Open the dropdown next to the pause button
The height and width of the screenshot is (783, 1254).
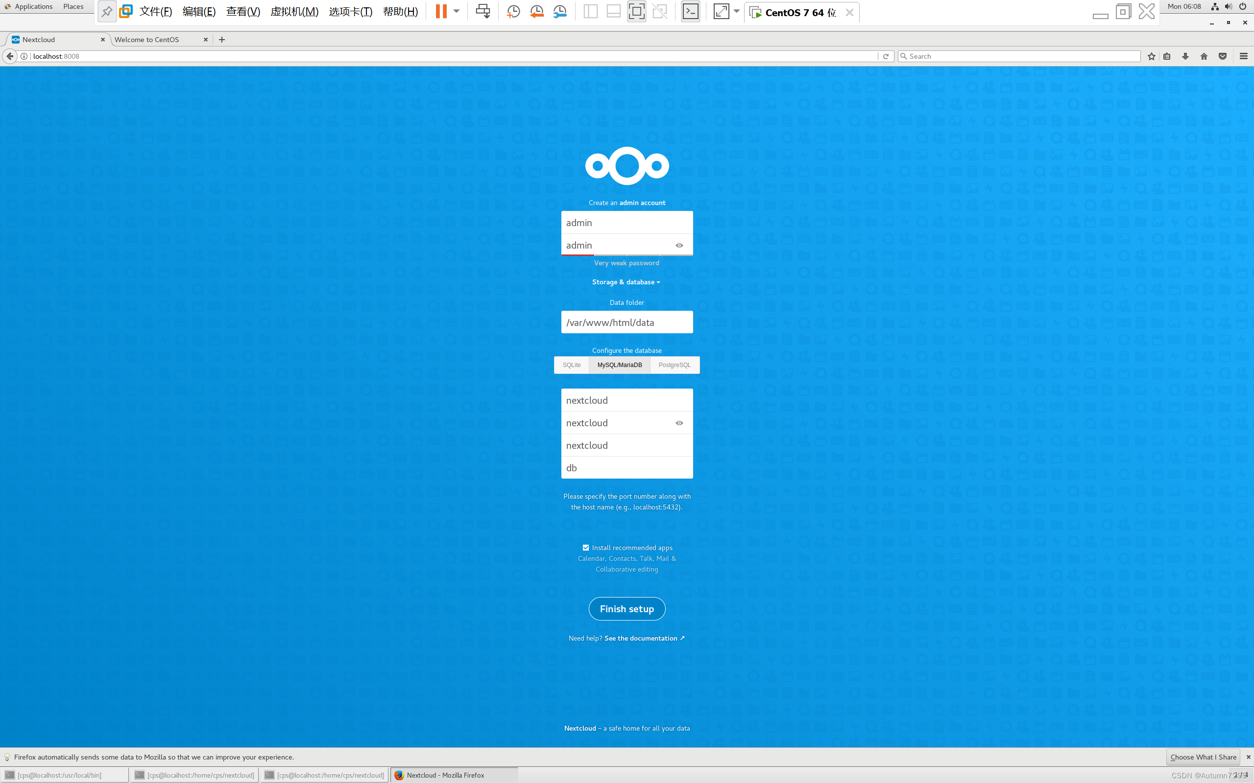(457, 11)
